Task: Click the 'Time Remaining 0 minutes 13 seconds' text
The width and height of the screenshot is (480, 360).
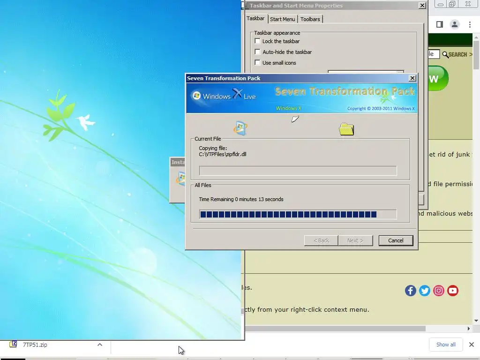Action: [241, 199]
